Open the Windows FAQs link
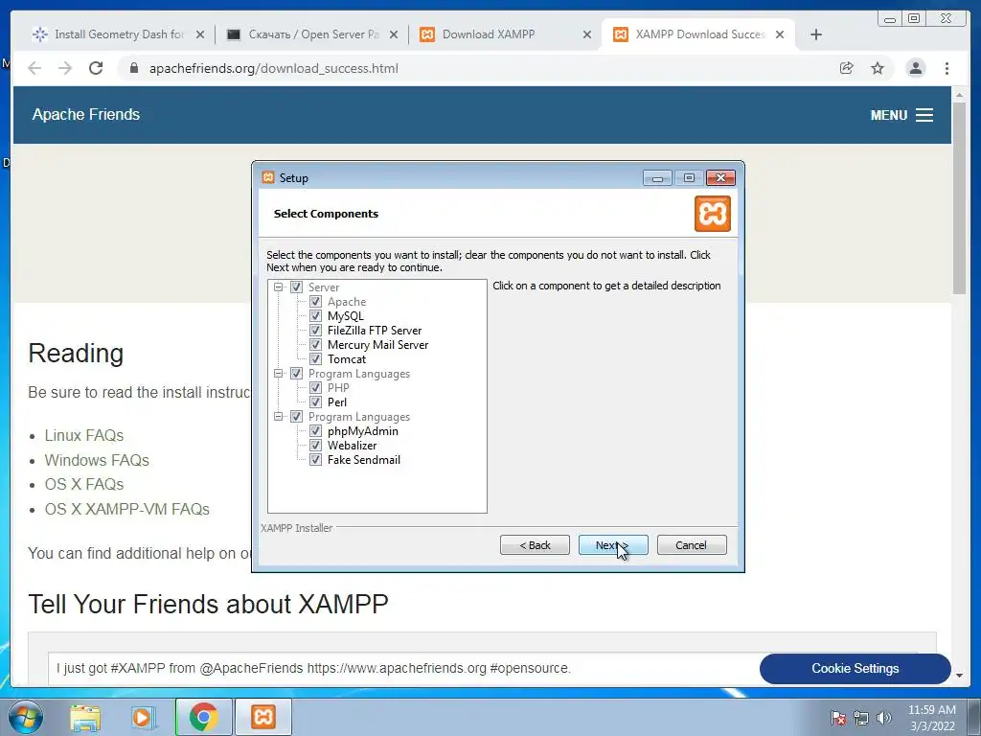981x736 pixels. click(97, 460)
